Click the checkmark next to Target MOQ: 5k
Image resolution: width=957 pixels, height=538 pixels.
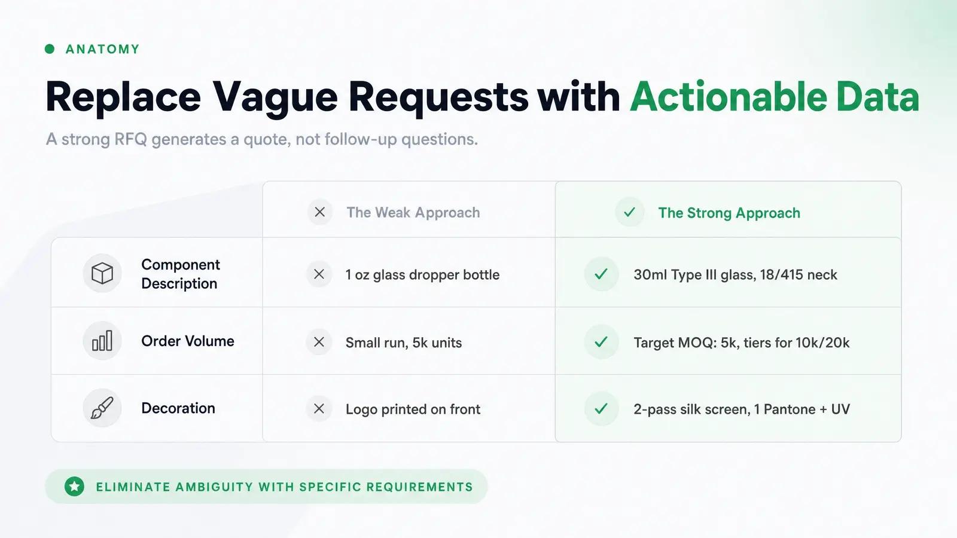tap(601, 342)
